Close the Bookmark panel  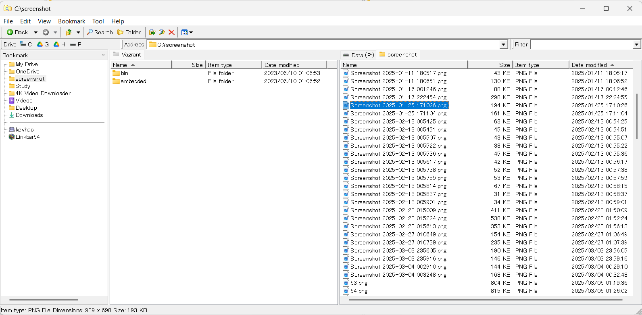coord(103,55)
